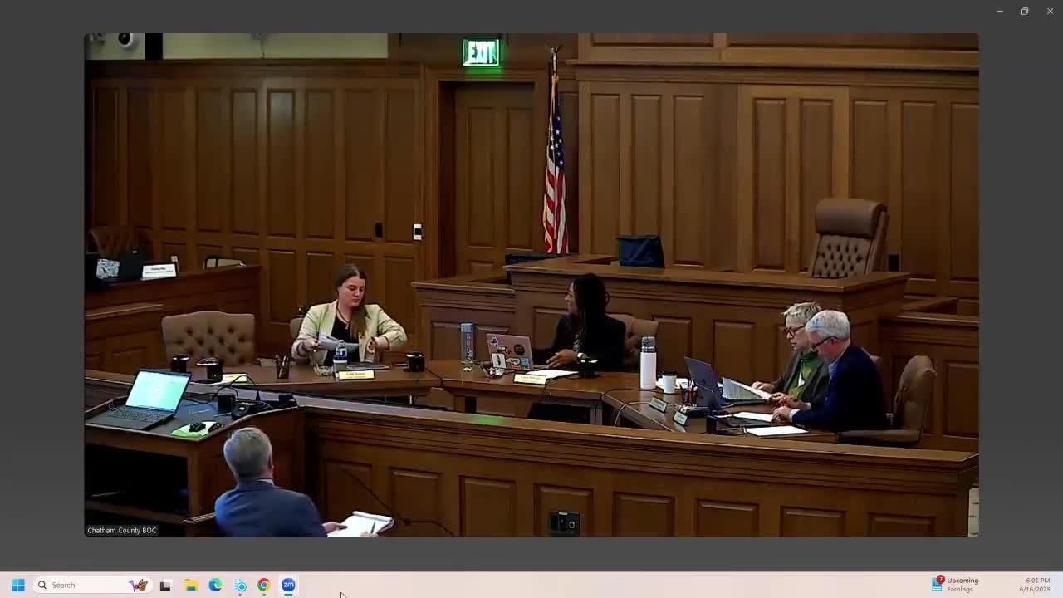This screenshot has height=598, width=1063.
Task: Open the Upcoming Earnings widget
Action: [x=957, y=585]
